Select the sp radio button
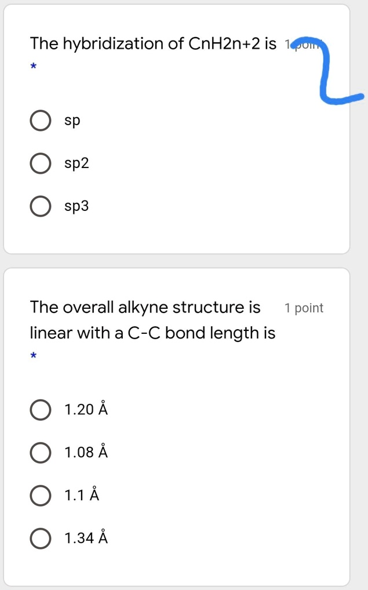 [x=40, y=121]
